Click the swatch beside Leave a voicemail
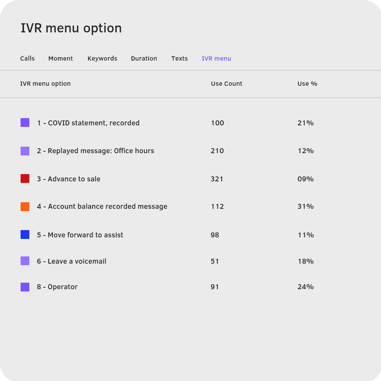Viewport: 381px width, 381px height. (x=25, y=261)
